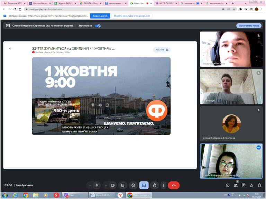Open host controls lock icon
Viewport: 266px width, 199px height.
tap(259, 185)
